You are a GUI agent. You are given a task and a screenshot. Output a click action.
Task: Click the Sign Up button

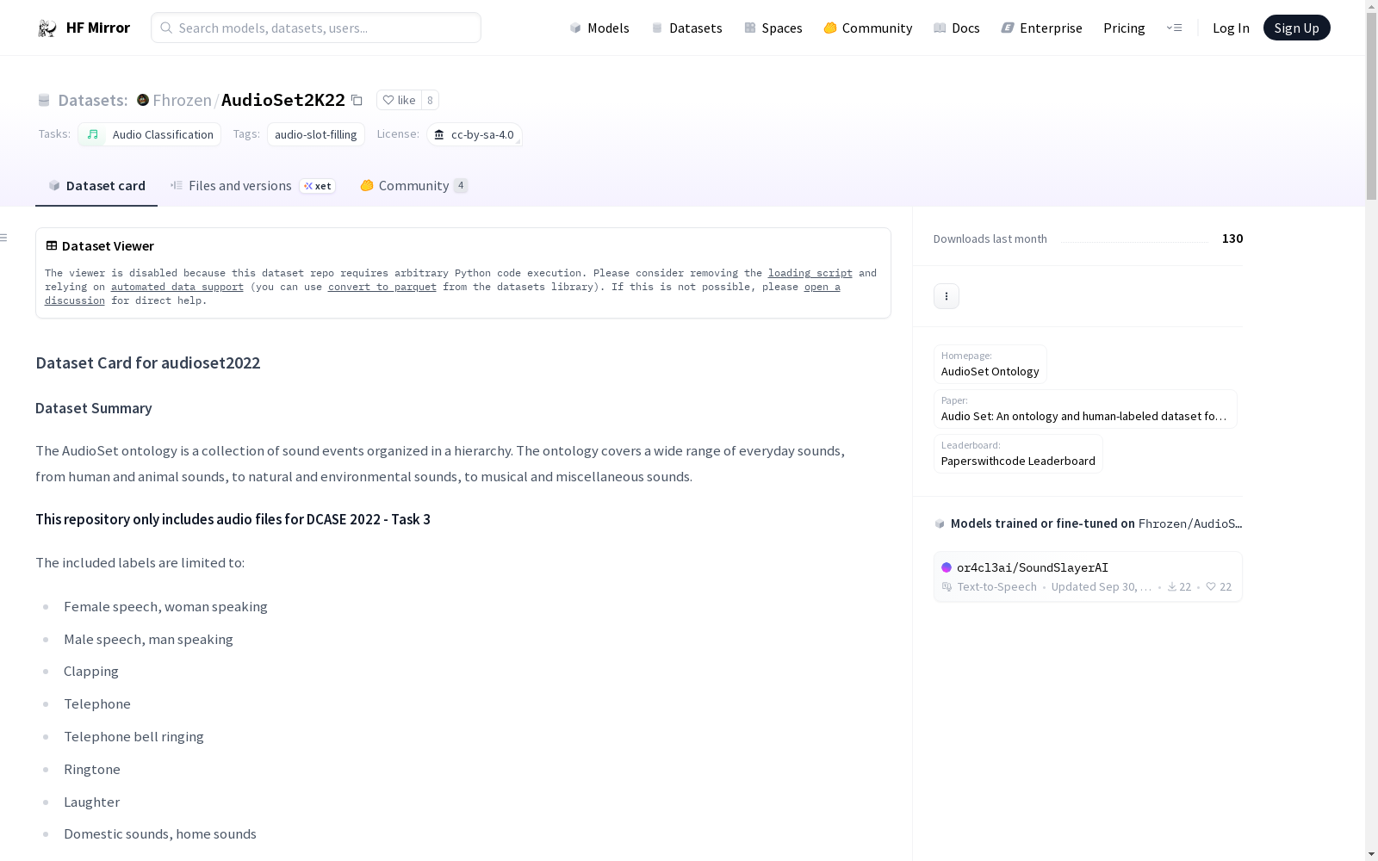coord(1296,28)
